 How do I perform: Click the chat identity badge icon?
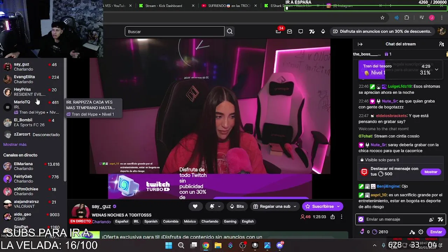[x=361, y=219]
